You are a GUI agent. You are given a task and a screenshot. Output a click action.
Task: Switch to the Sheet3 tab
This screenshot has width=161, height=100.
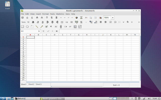pyautogui.click(x=38, y=84)
